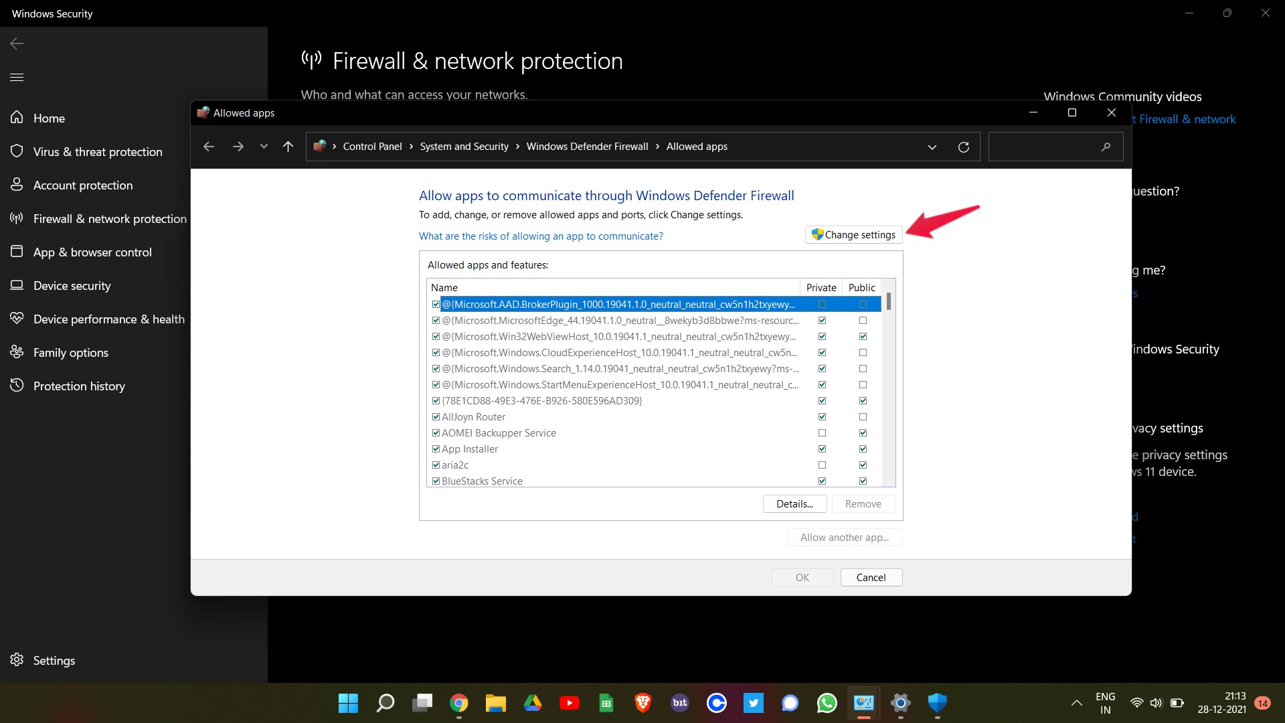Click Allow another app link
1285x723 pixels.
coord(845,537)
